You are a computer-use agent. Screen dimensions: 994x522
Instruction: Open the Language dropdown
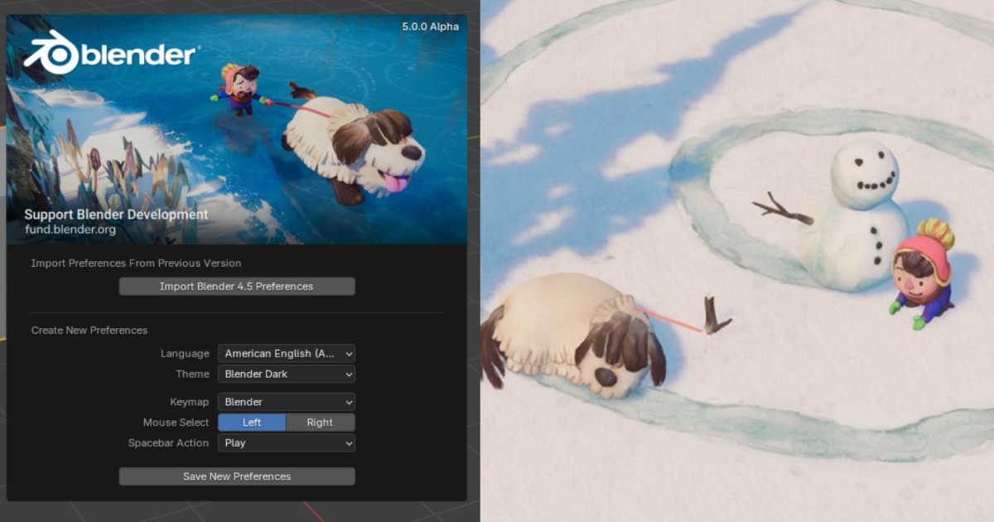[x=287, y=354]
